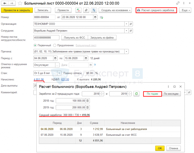Image resolution: width=194 pixels, height=153 pixels.
Task: Open the Еще menu
Action: pos(185,10)
